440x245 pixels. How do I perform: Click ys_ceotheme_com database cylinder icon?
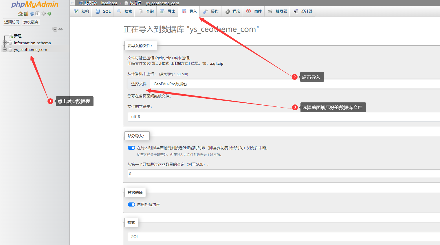(11, 50)
